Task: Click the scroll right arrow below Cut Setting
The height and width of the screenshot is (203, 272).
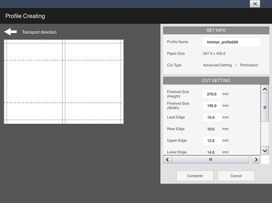Action: pyautogui.click(x=256, y=159)
